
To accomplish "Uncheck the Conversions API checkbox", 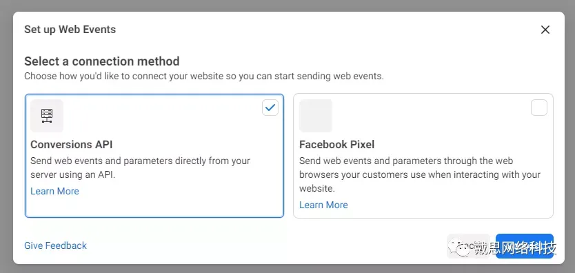I will [270, 108].
